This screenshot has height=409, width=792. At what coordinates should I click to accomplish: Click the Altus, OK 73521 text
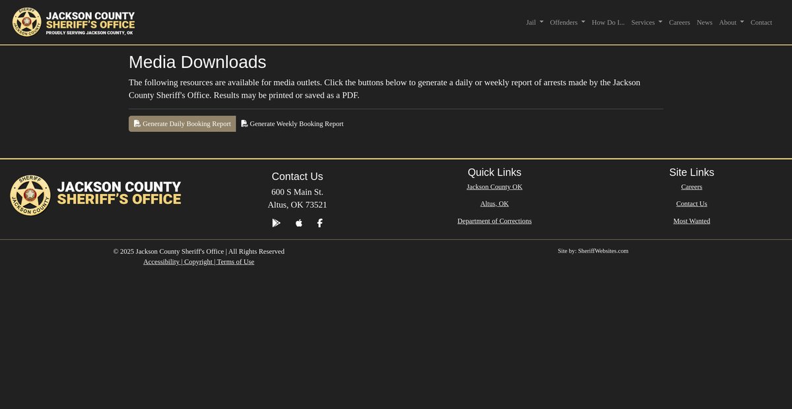coord(297,205)
